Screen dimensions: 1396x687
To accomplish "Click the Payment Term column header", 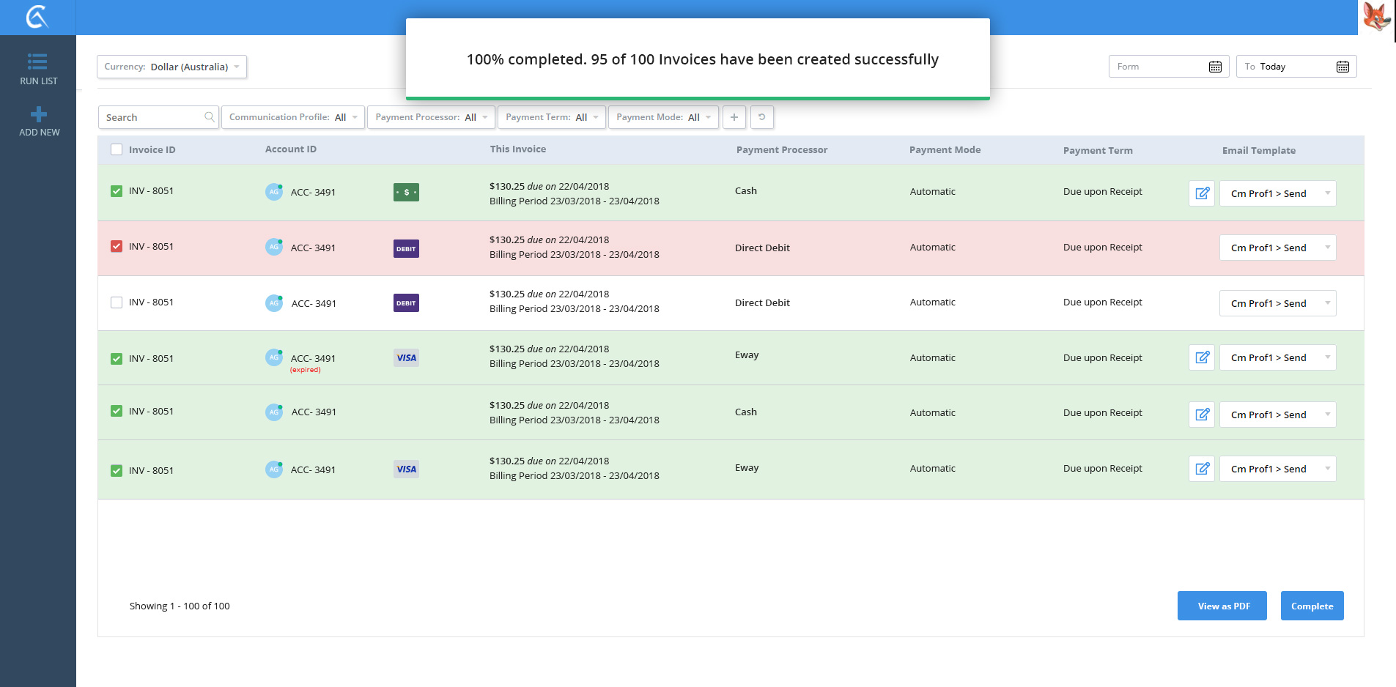I will pos(1097,150).
